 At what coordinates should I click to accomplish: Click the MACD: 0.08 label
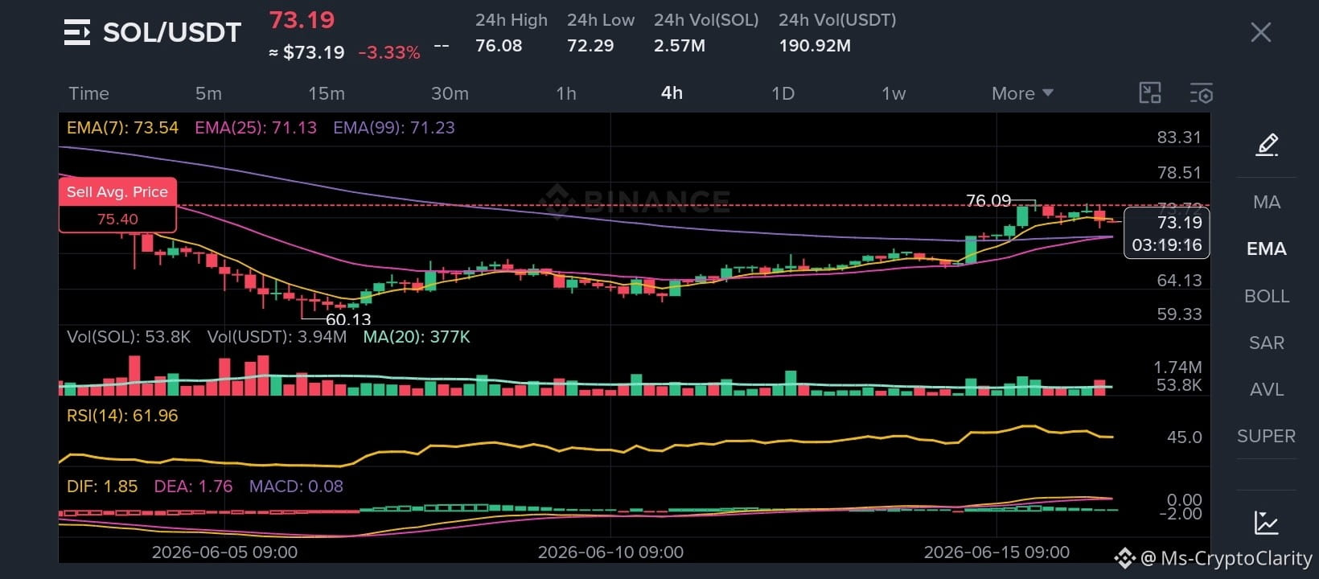tap(296, 487)
